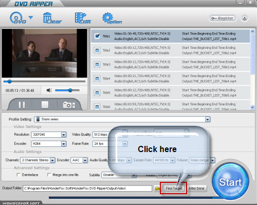Check the Title2 checkbox
The width and height of the screenshot is (257, 205).
click(97, 50)
